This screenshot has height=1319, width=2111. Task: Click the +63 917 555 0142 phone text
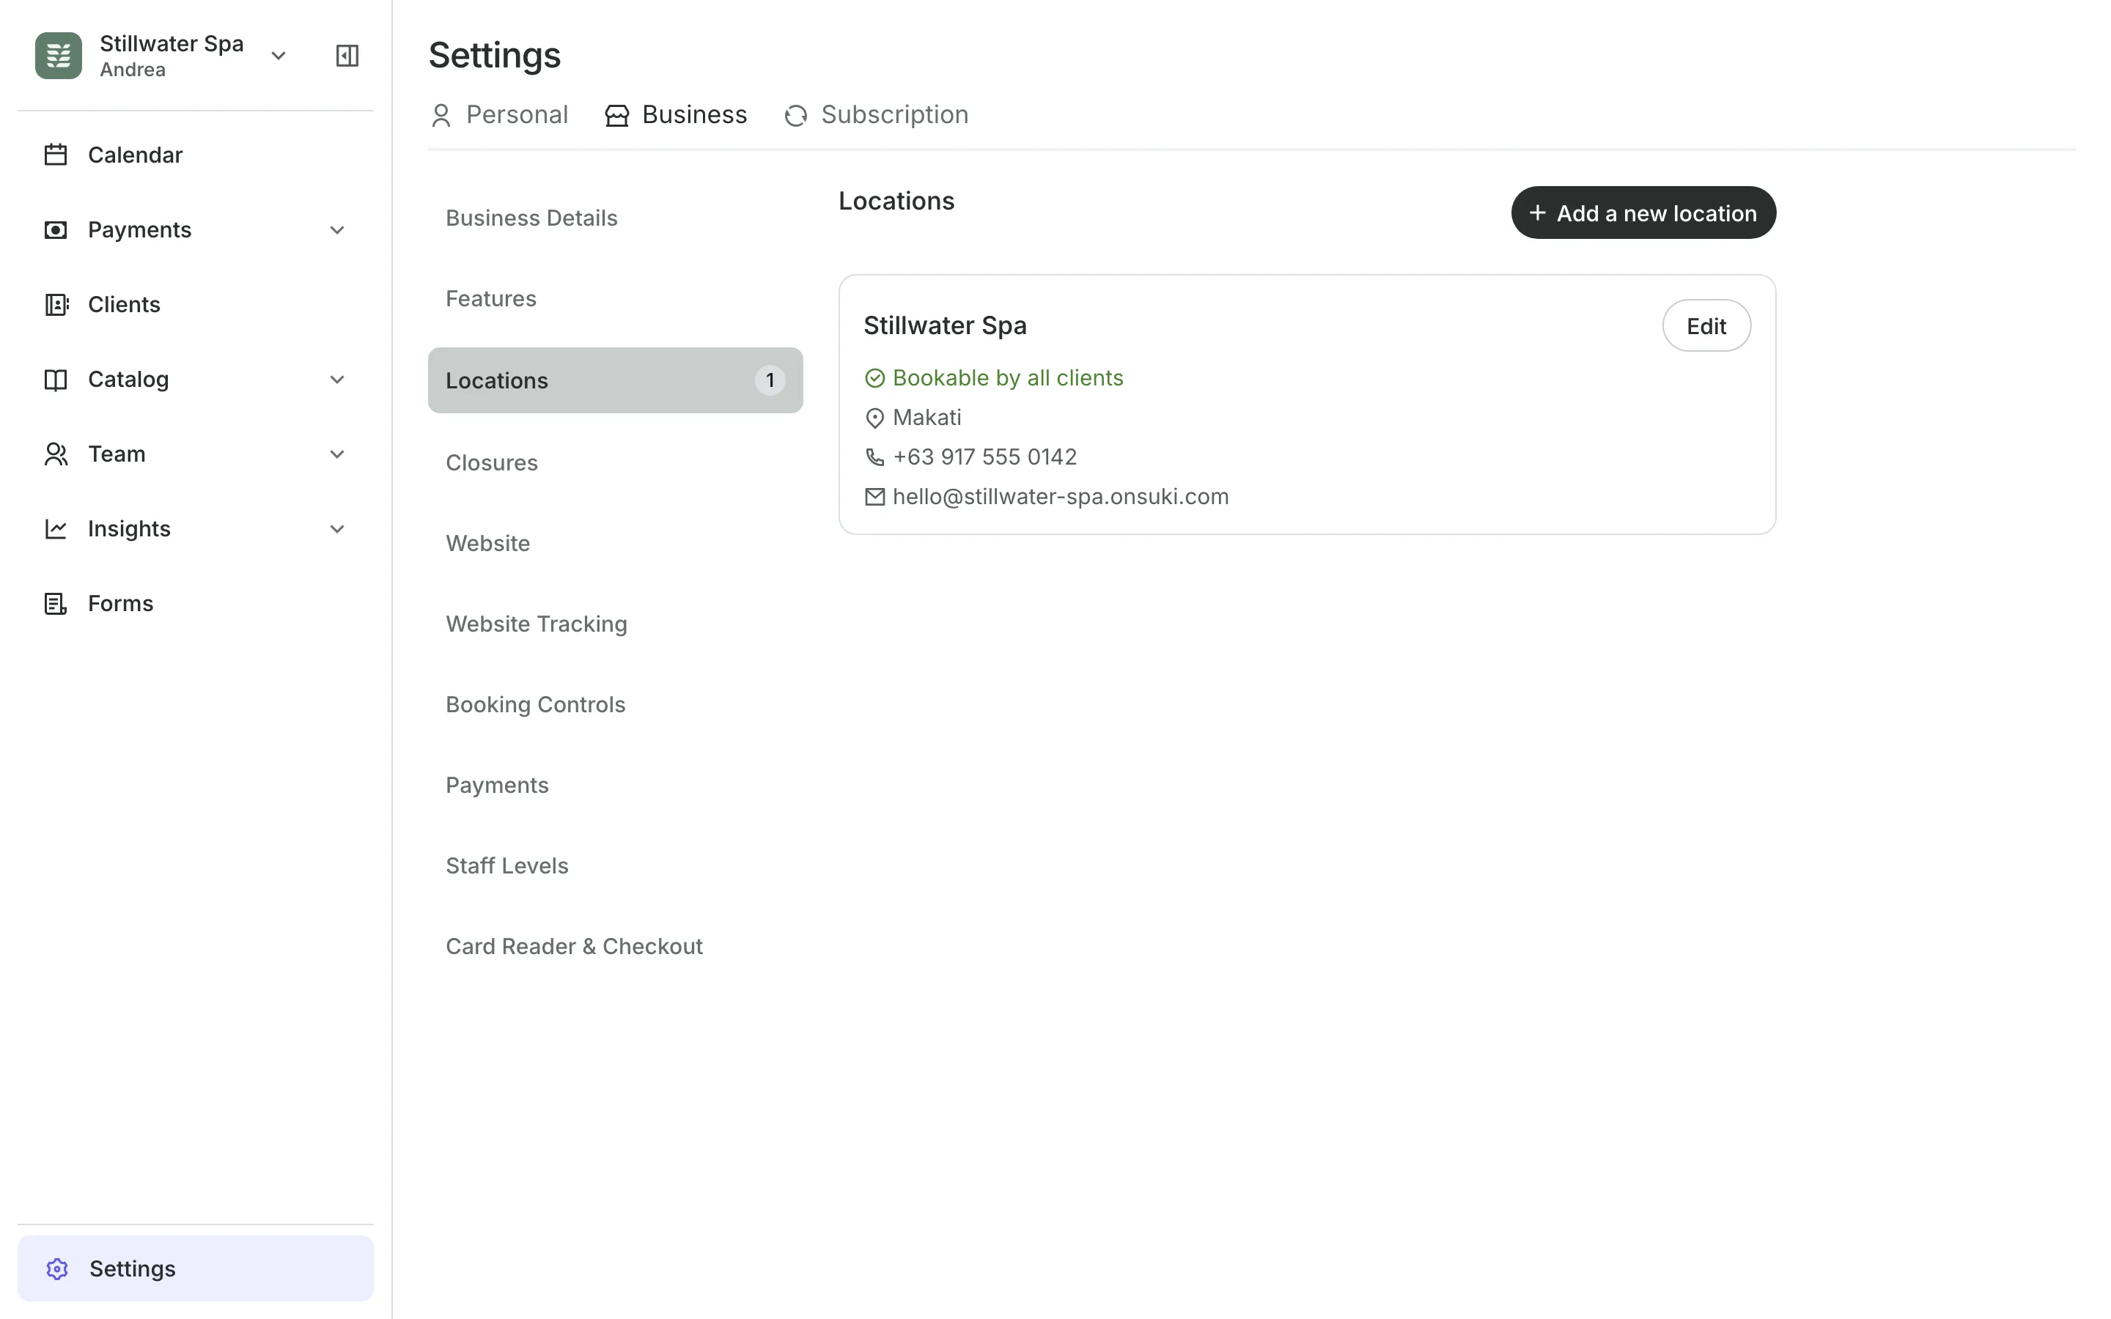coord(985,457)
